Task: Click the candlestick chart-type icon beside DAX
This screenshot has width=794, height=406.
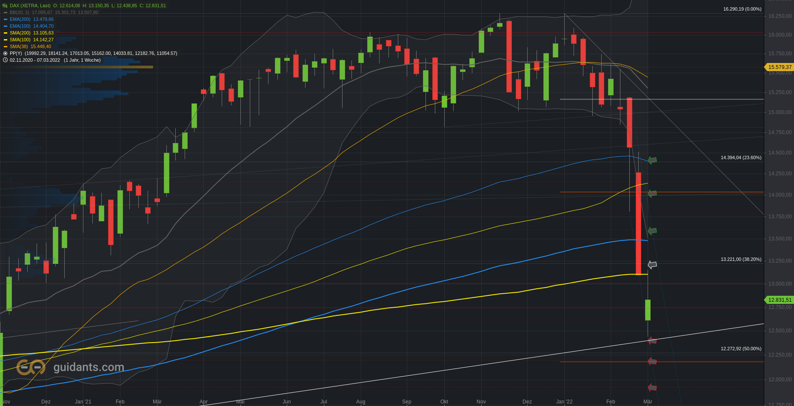Action: pos(5,6)
